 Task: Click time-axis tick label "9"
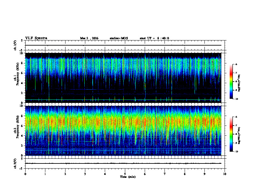click(x=204, y=174)
